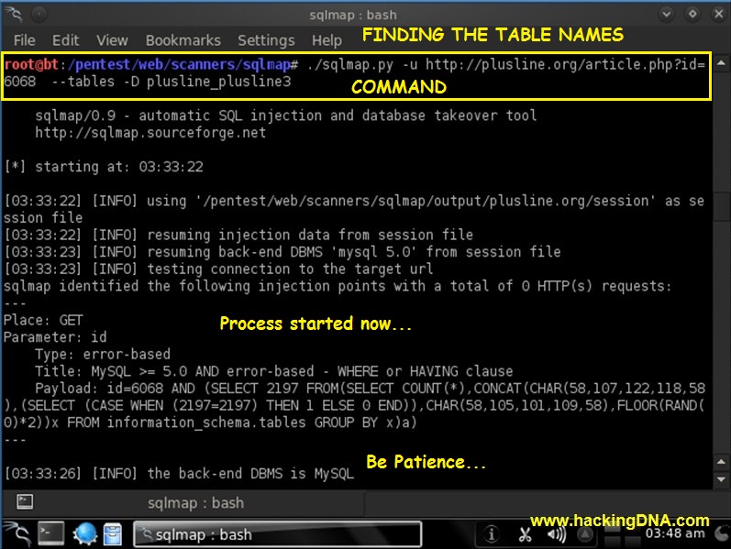Click the 'Parameter: id' line

55,337
